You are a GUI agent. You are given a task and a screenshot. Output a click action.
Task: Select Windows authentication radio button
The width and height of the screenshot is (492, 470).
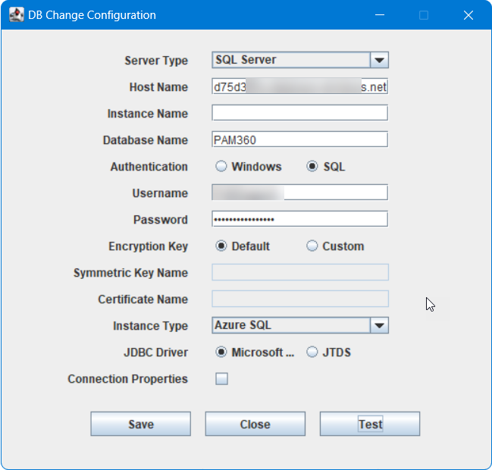221,166
